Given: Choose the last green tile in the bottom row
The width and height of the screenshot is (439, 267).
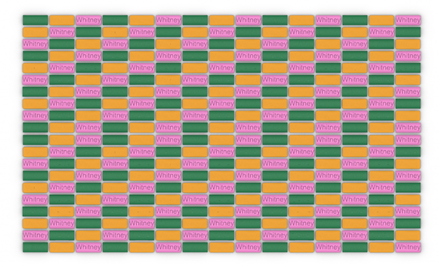Looking at the screenshot, I should pos(355,247).
